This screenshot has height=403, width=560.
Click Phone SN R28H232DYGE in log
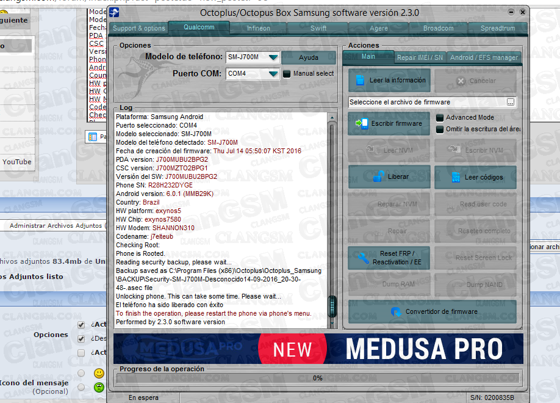pyautogui.click(x=154, y=185)
